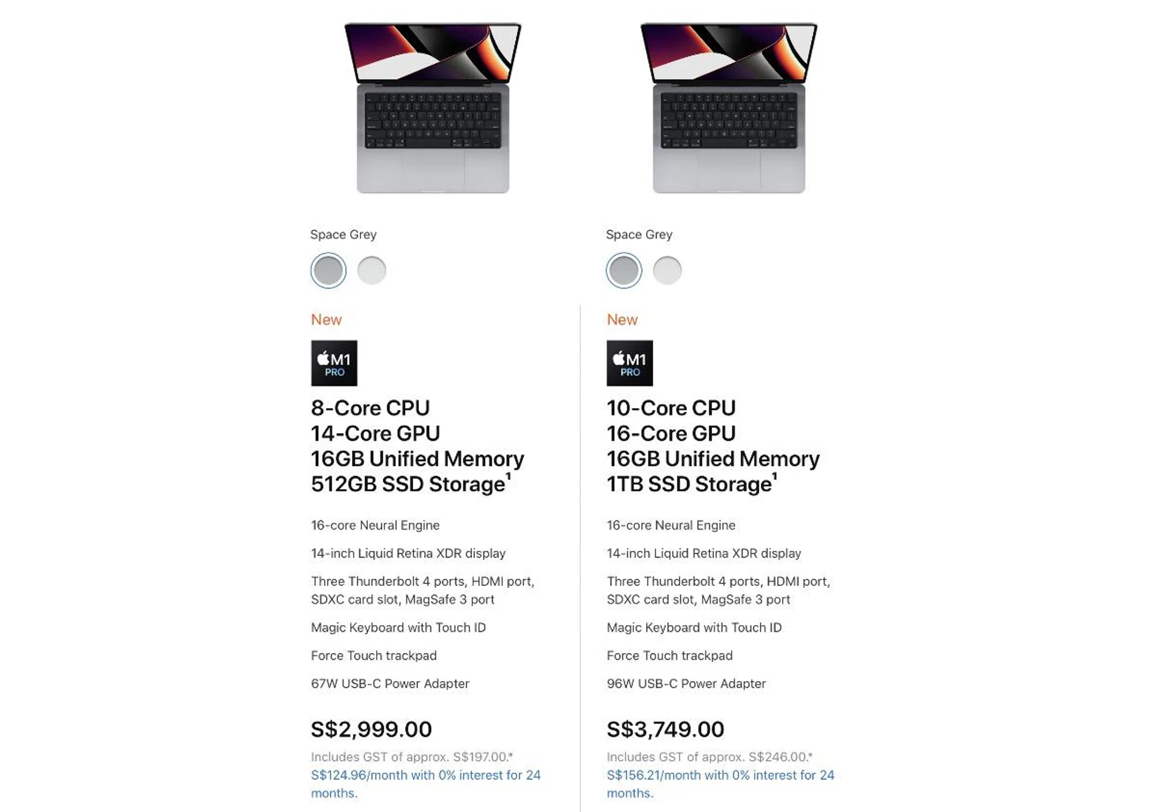Click the Space Grey text label on the left
Image resolution: width=1157 pixels, height=812 pixels.
coord(343,234)
